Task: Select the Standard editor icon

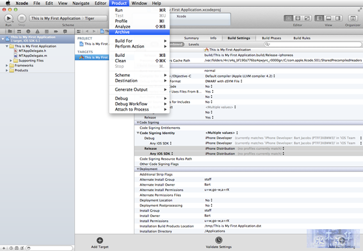Action: point(289,18)
